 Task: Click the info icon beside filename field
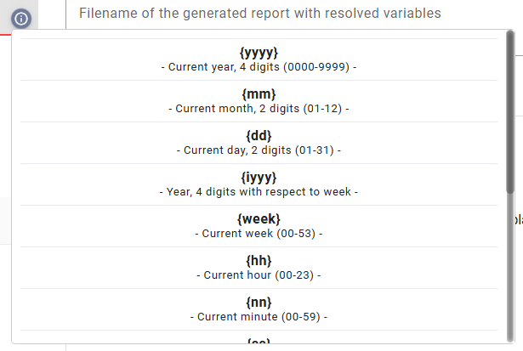(22, 17)
